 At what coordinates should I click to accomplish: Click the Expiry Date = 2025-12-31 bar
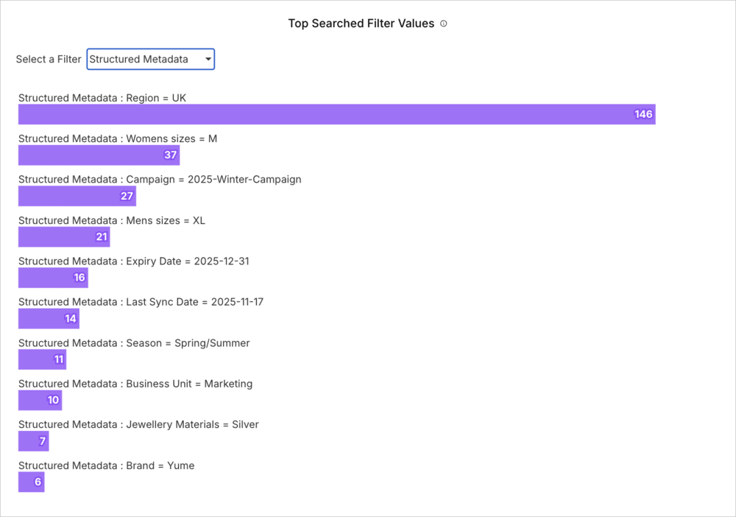click(52, 278)
